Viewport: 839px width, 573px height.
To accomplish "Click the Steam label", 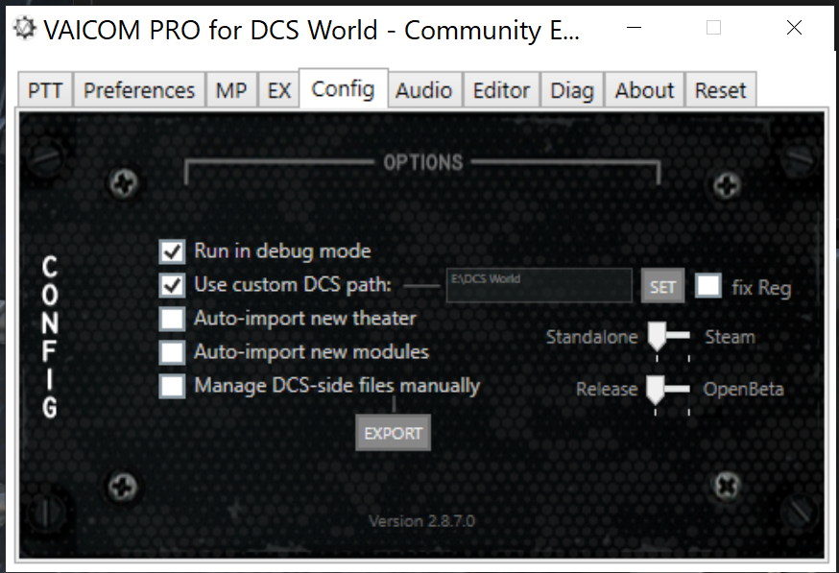I will click(730, 337).
